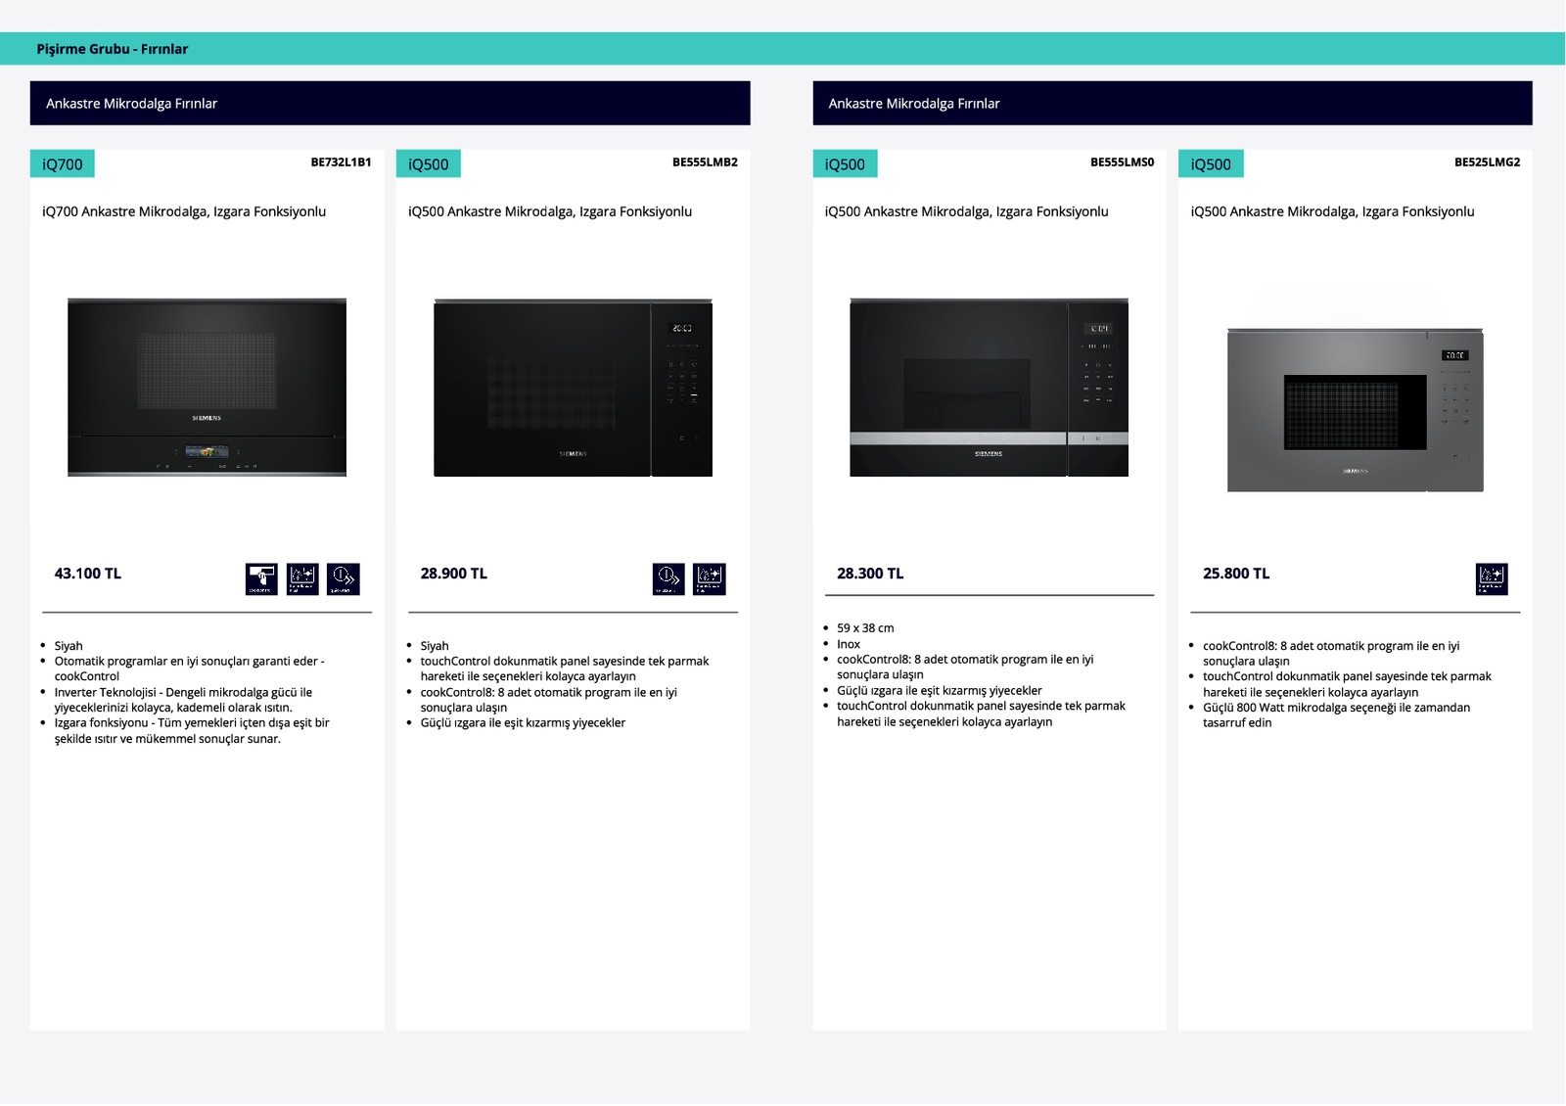
Task: Click the 'Inox' color bullet
Action: click(x=849, y=644)
